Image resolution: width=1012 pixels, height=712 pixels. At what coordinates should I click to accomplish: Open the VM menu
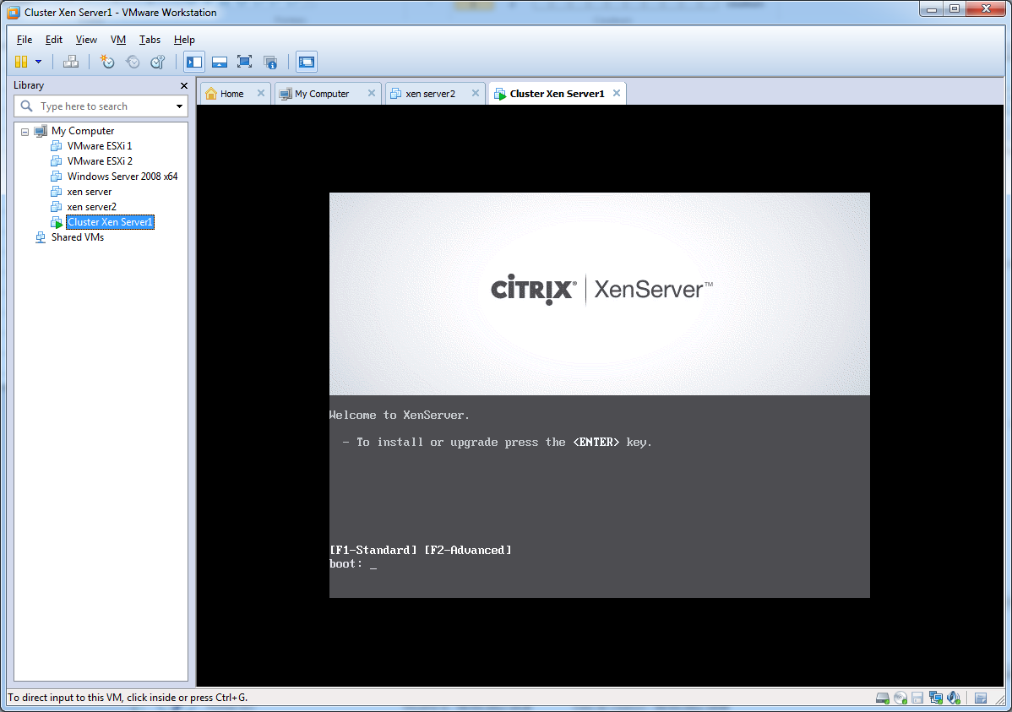pos(117,40)
